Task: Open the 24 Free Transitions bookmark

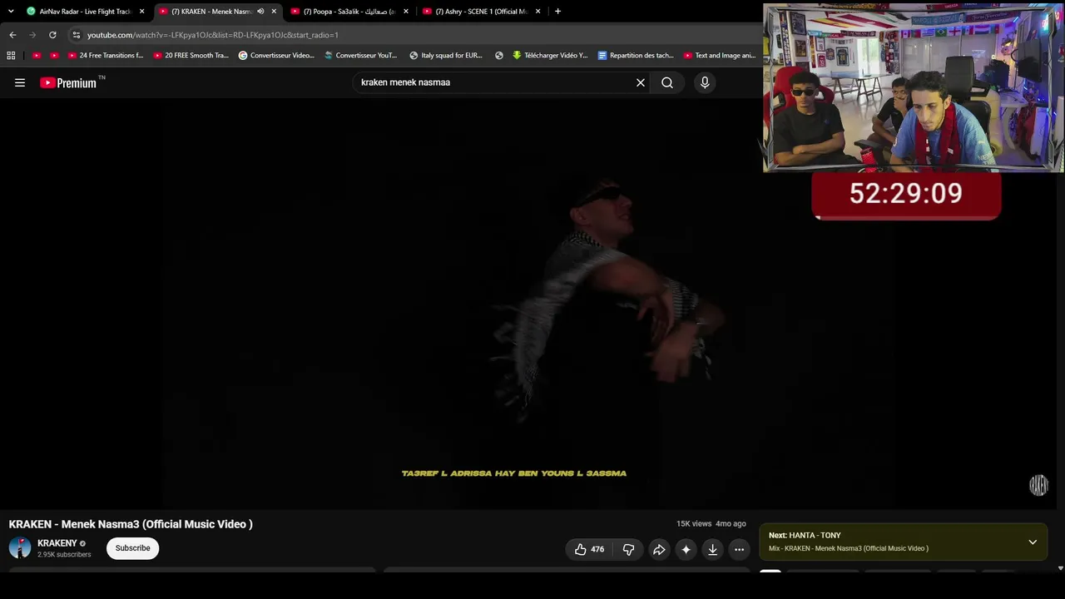Action: pos(106,56)
